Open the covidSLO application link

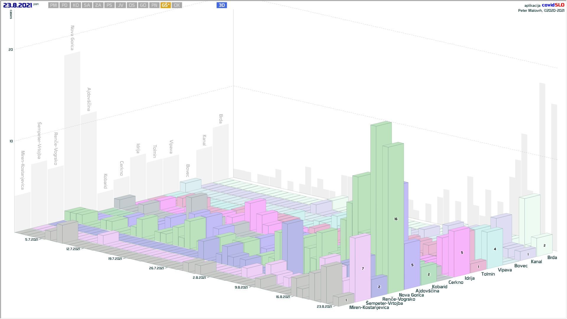[x=553, y=5]
